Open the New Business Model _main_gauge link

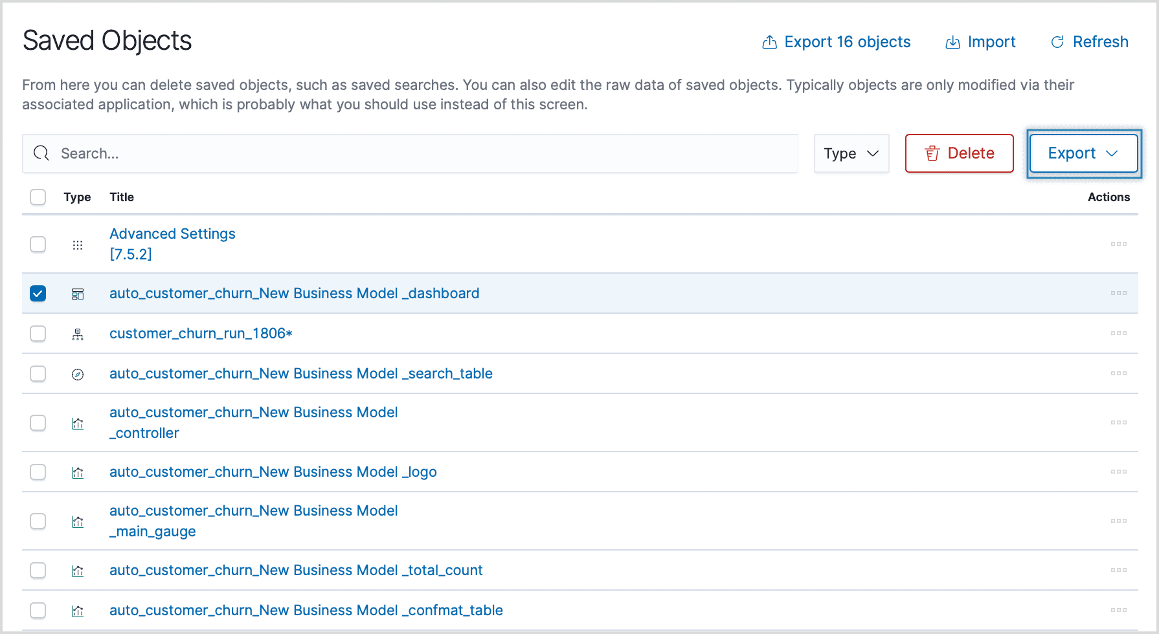coord(254,521)
